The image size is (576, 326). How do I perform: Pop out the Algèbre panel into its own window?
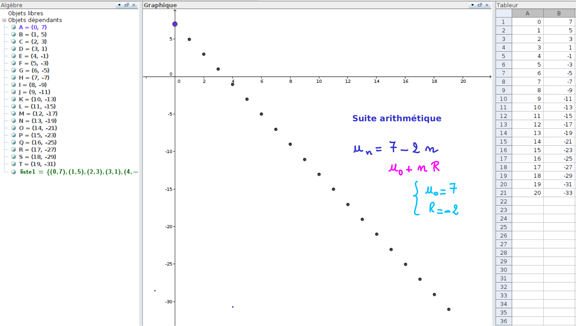coord(127,5)
